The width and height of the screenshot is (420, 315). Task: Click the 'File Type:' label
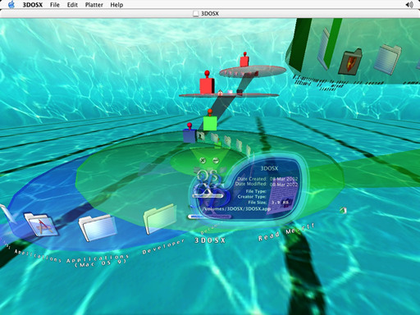[x=256, y=191]
